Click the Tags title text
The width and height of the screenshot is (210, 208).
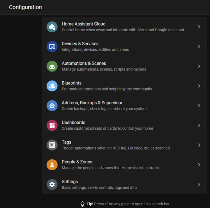pos(66,142)
